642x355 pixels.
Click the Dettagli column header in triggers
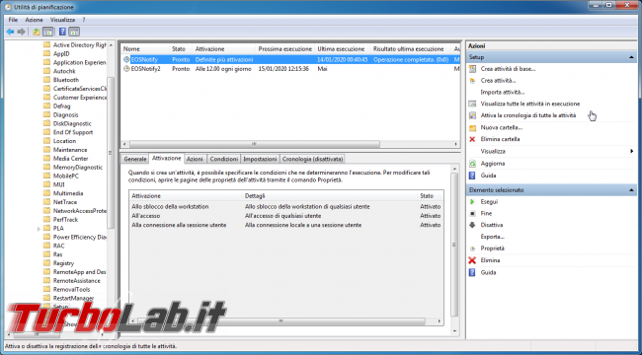pyautogui.click(x=330, y=196)
